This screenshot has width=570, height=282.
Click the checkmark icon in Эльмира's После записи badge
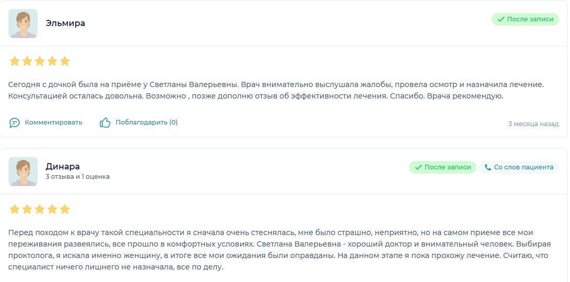click(x=501, y=19)
